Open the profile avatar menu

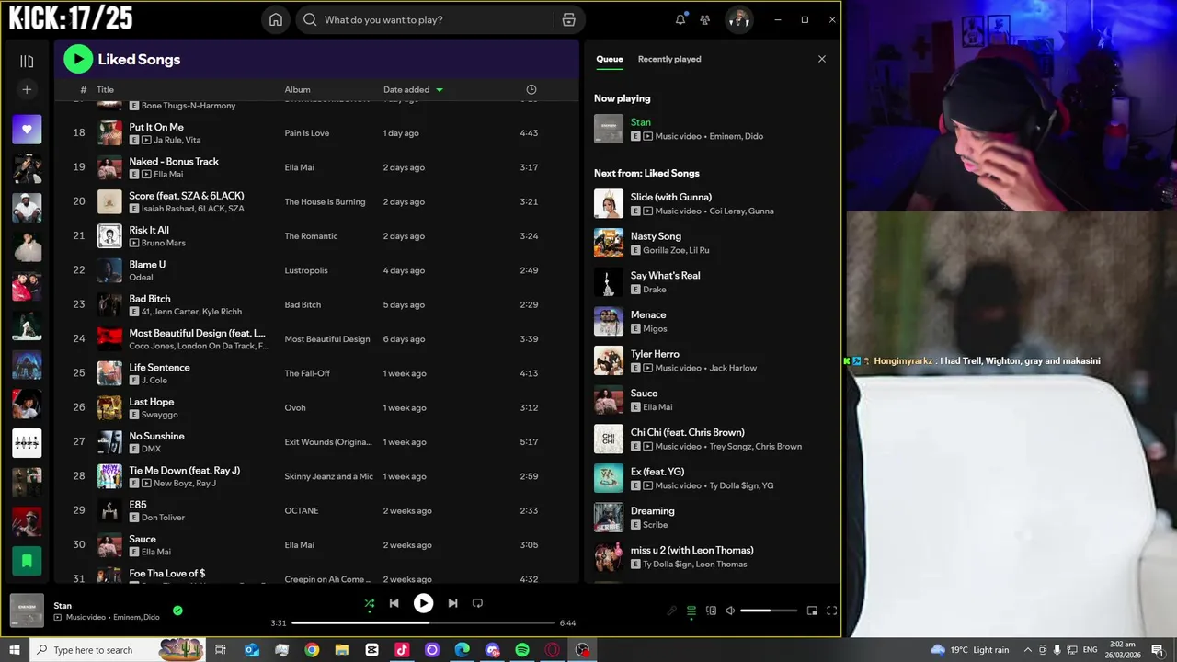pos(738,19)
